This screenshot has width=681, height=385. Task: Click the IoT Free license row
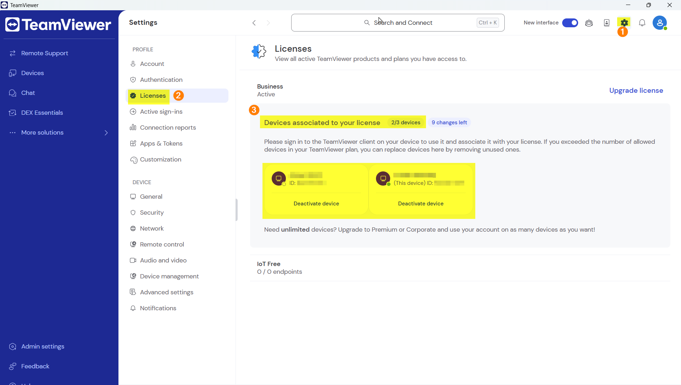(x=460, y=268)
